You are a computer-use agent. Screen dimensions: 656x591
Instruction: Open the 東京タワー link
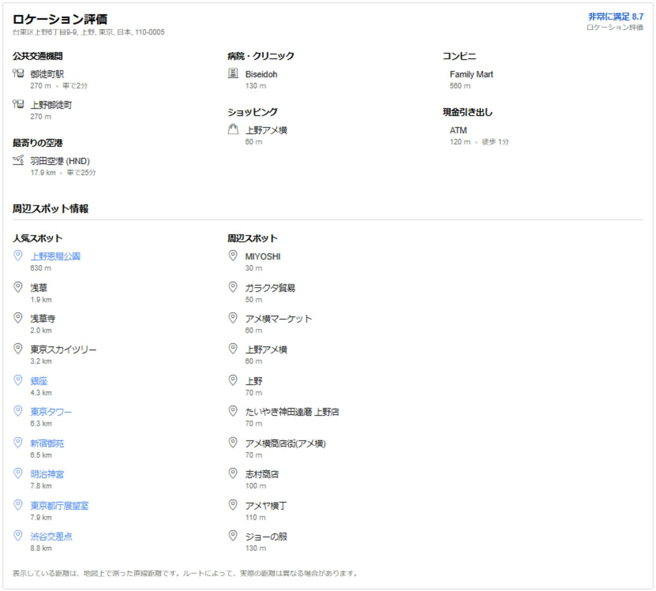coord(51,412)
